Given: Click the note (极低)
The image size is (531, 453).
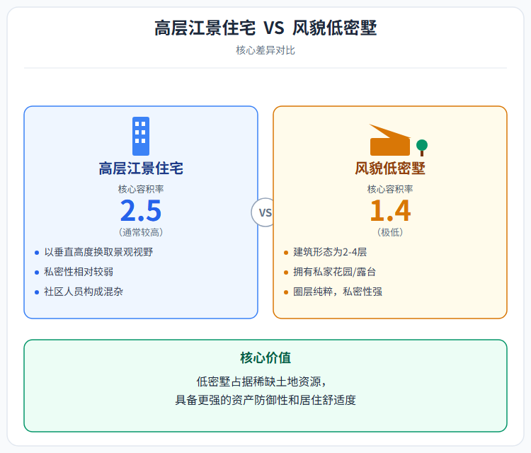Looking at the screenshot, I should point(390,232).
